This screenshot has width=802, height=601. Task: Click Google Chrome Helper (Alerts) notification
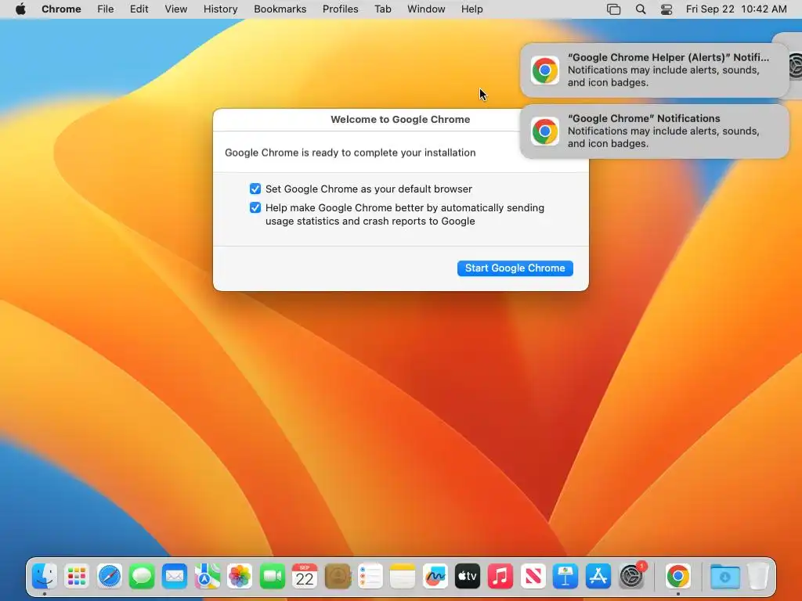pos(654,70)
